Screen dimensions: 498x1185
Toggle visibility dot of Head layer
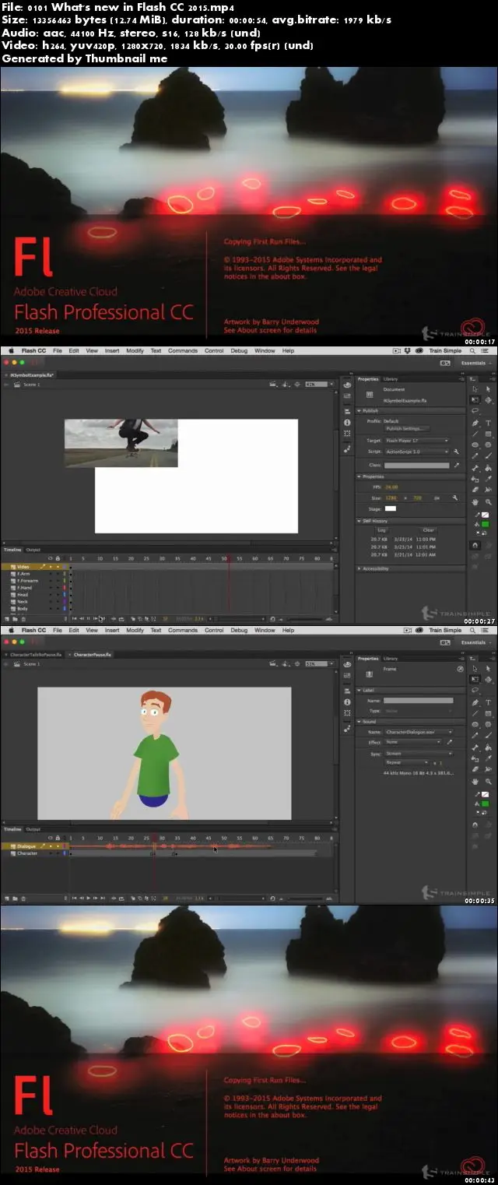(50, 594)
